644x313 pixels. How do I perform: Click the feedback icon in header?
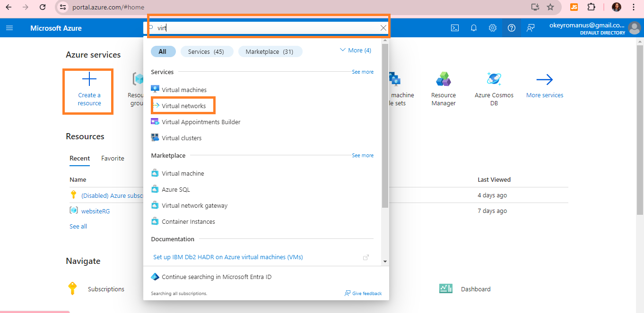pos(531,28)
